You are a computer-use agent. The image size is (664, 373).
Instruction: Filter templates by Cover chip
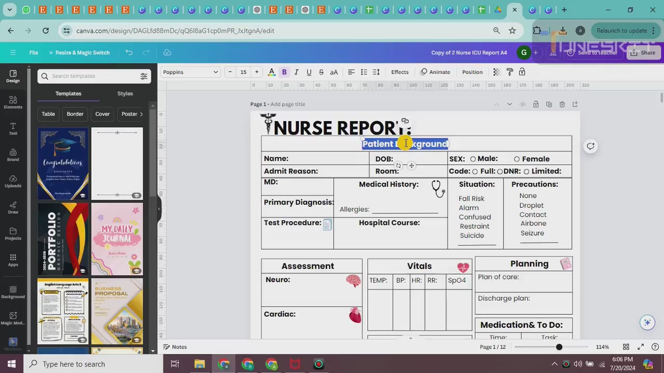103,114
